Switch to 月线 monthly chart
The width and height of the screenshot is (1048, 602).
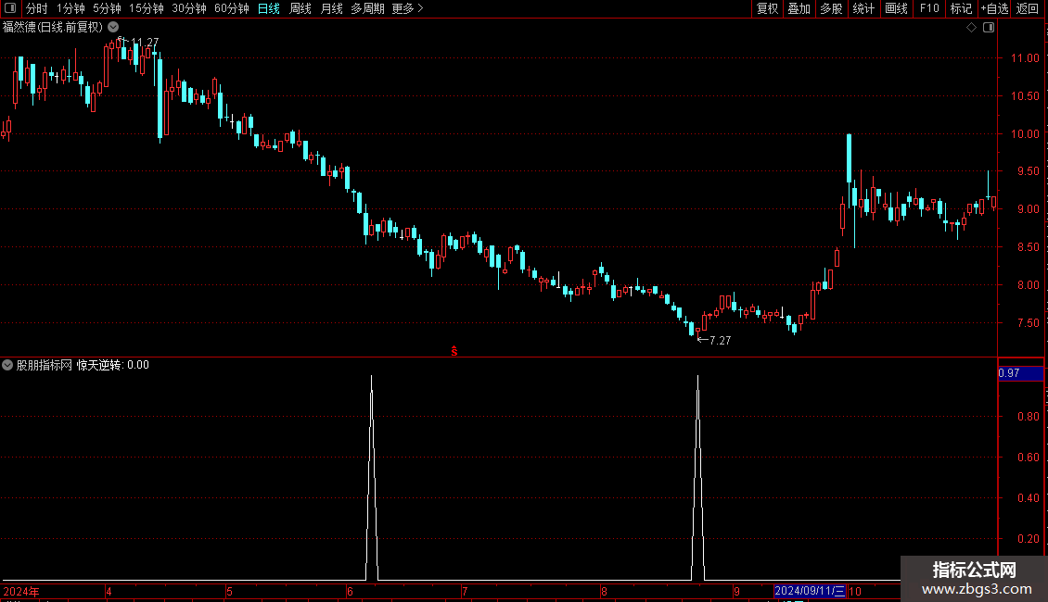[331, 8]
